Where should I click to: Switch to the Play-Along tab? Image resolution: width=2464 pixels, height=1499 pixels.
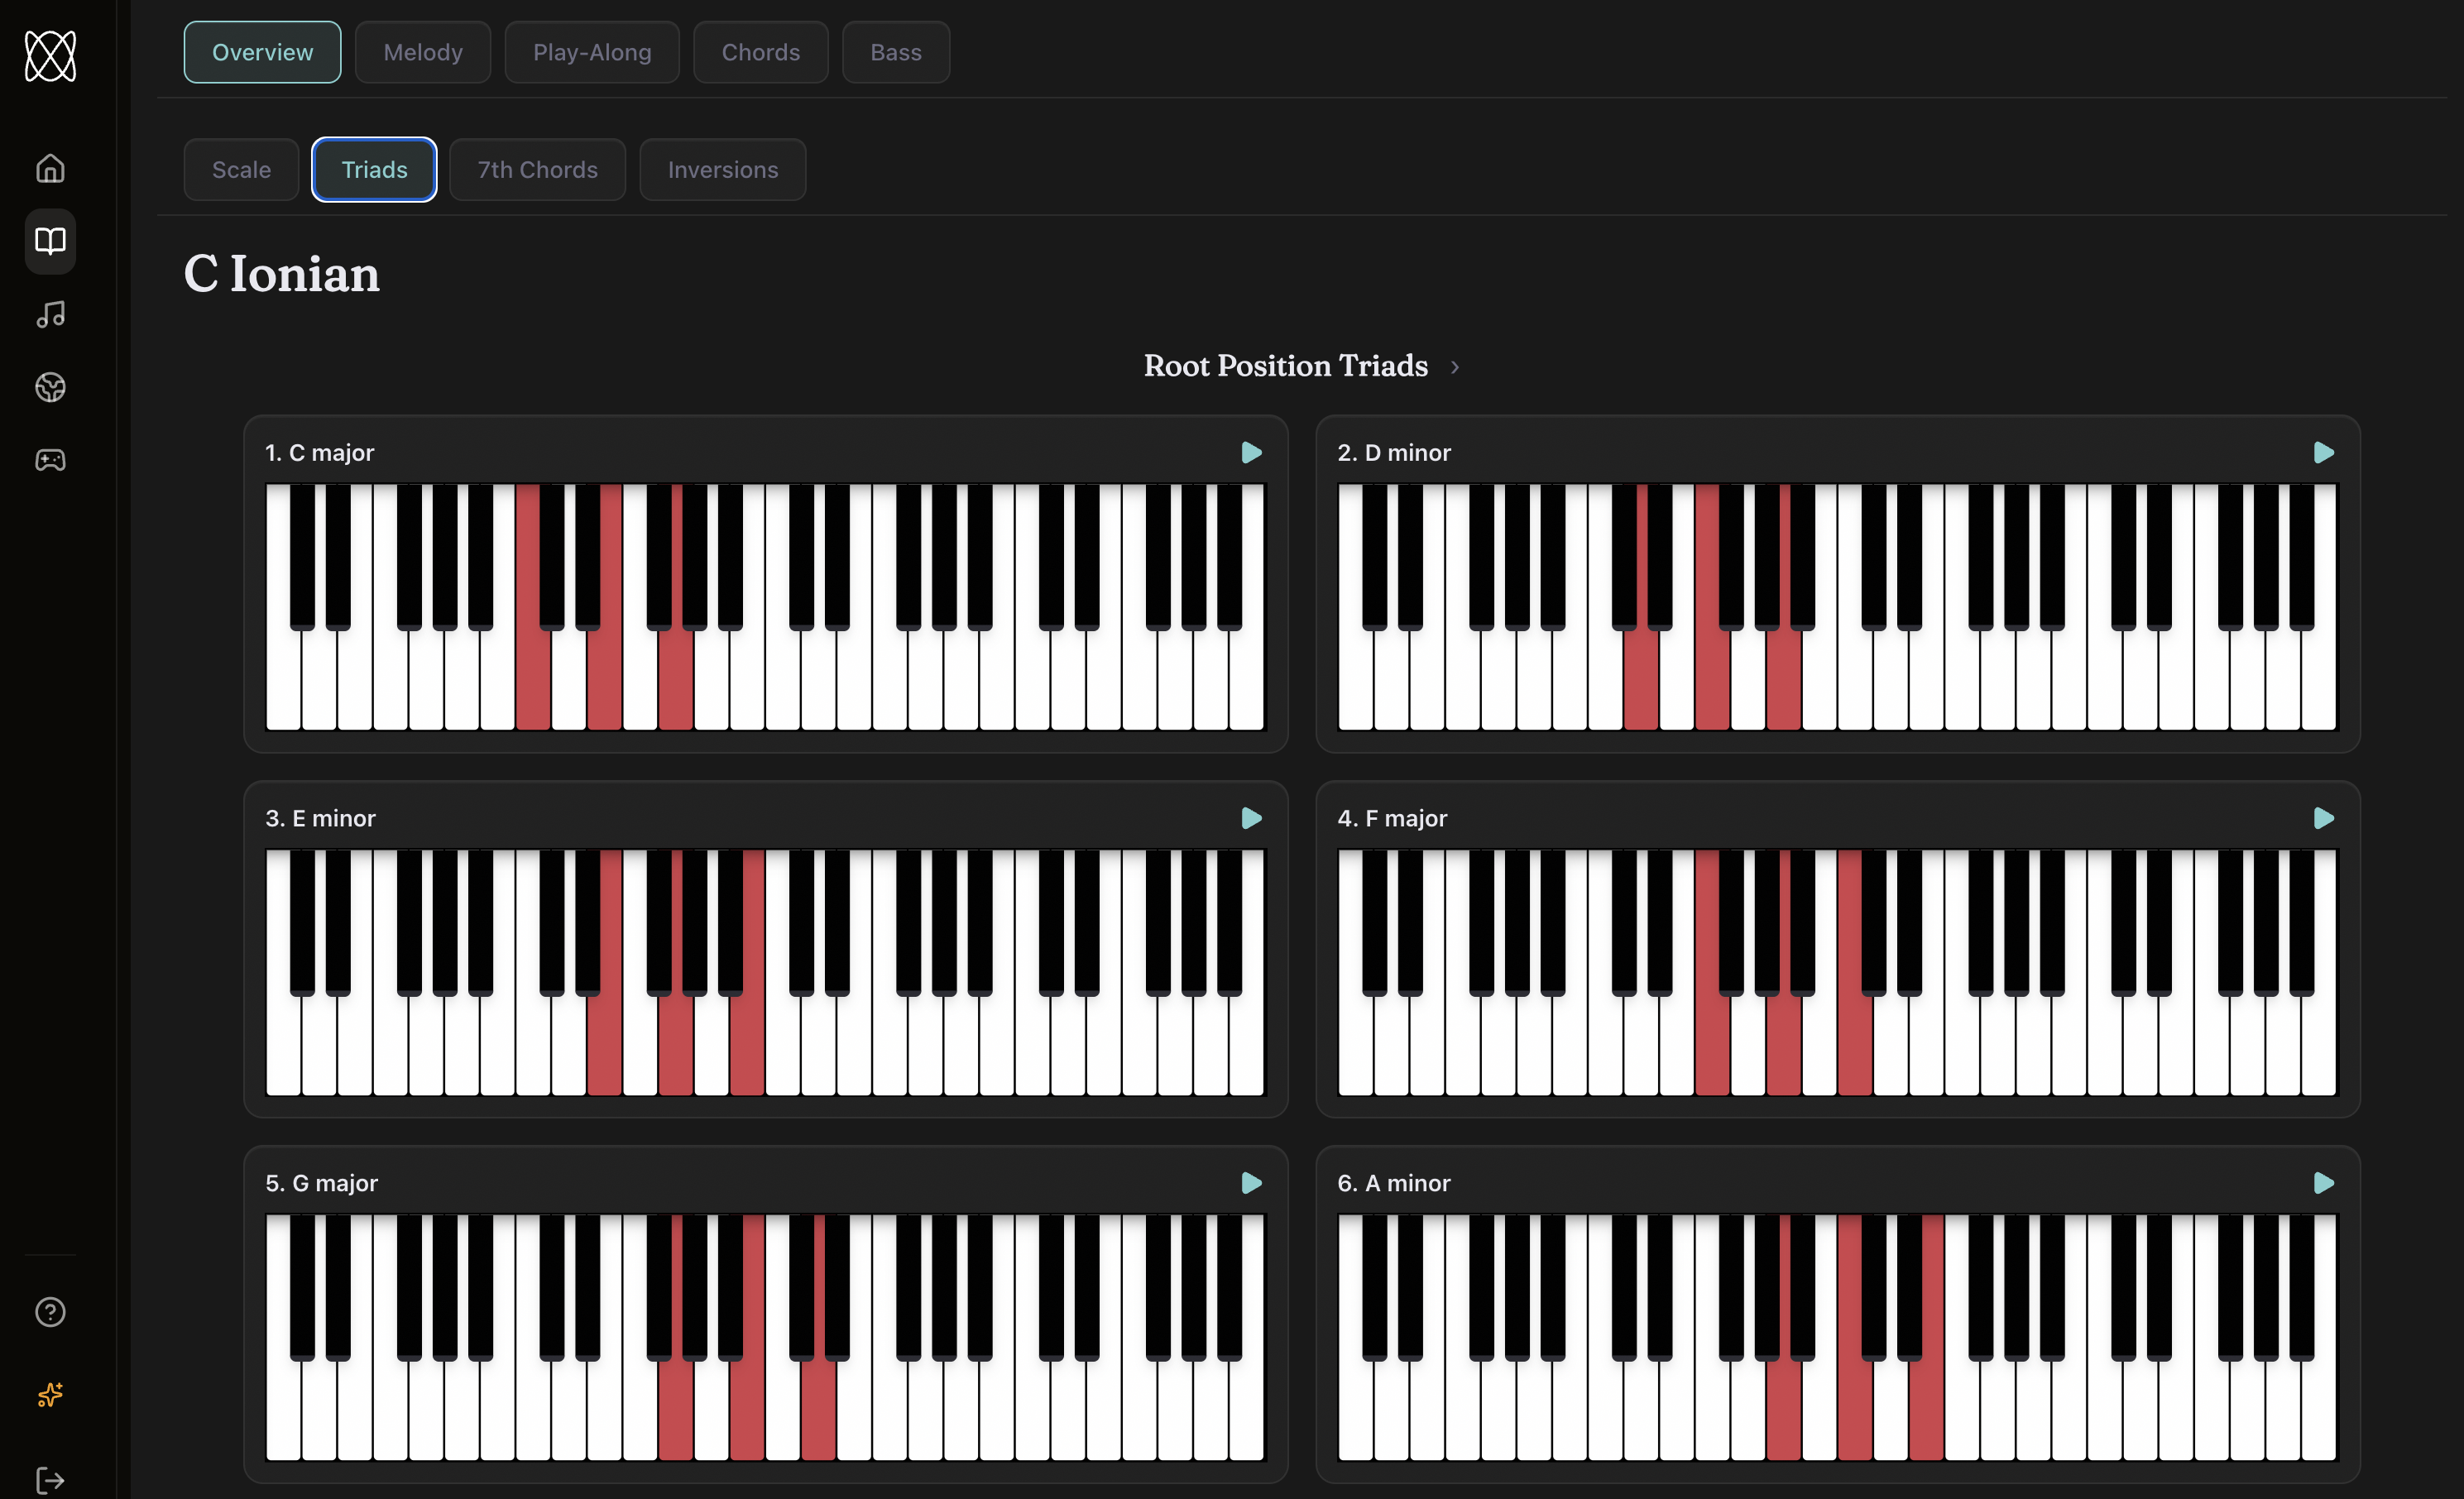coord(592,52)
